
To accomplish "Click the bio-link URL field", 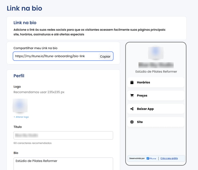I will (x=63, y=56).
